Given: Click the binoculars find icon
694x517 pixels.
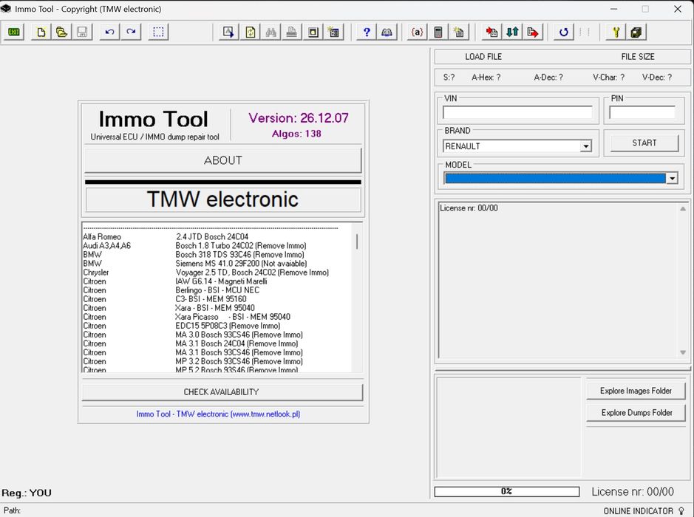Looking at the screenshot, I should (271, 32).
